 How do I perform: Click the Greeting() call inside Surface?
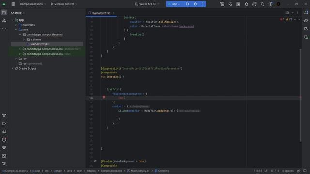pyautogui.click(x=137, y=34)
